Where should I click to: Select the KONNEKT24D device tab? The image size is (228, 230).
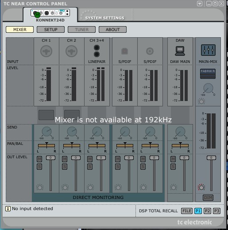50,15
